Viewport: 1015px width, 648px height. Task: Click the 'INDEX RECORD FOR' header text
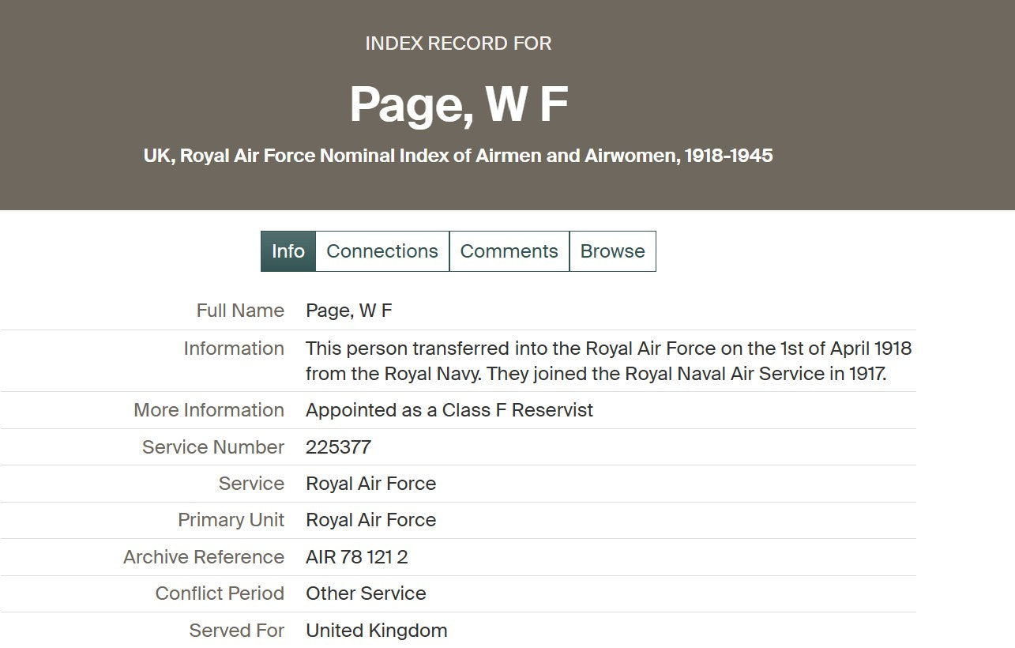(458, 43)
